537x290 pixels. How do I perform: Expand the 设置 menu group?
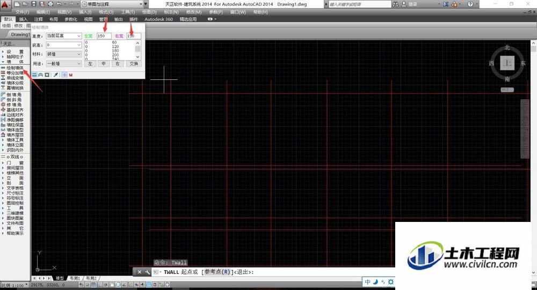pyautogui.click(x=15, y=51)
